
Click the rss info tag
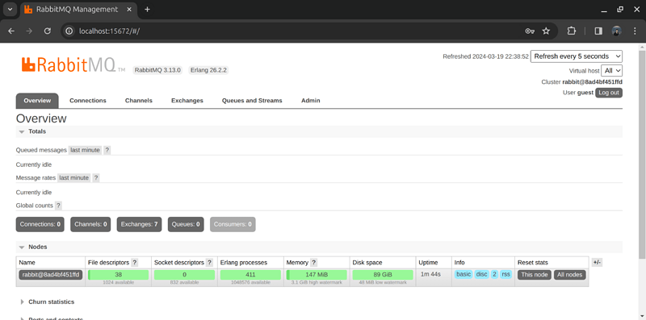click(x=506, y=274)
